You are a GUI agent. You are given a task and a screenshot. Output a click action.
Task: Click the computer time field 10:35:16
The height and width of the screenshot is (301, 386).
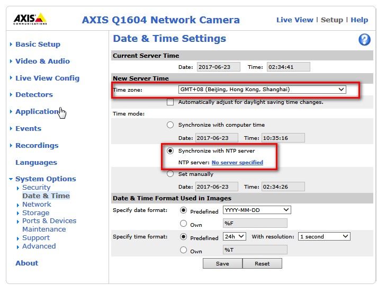point(283,138)
